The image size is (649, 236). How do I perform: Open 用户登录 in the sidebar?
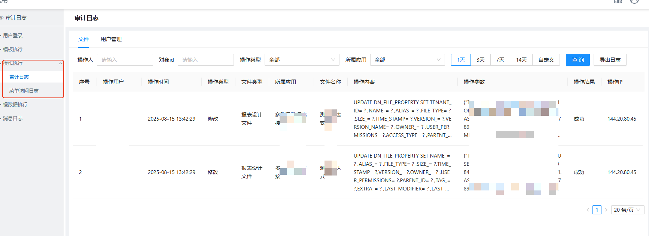pyautogui.click(x=13, y=35)
